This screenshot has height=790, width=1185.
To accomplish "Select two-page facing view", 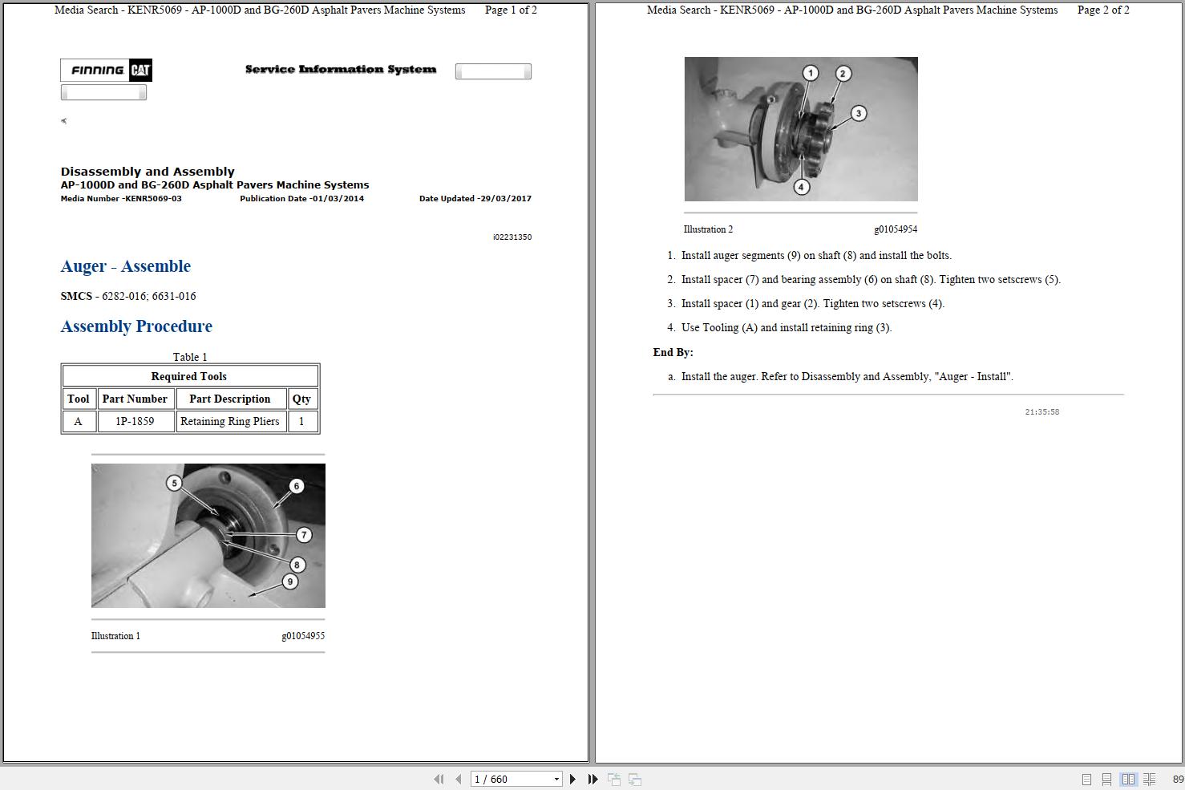I will [1128, 779].
